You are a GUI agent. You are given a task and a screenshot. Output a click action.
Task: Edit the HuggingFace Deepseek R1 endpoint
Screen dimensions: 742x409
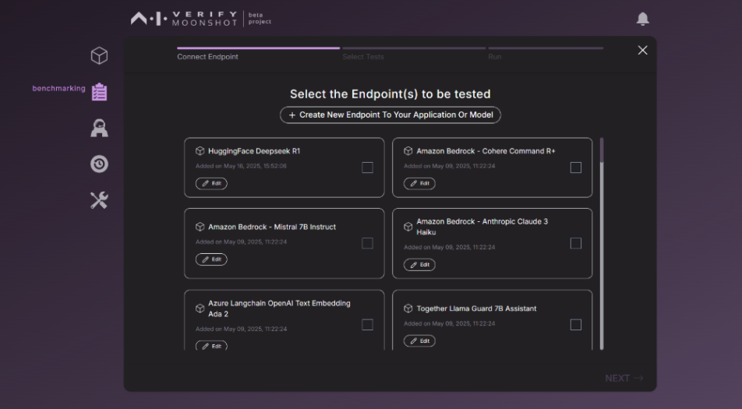[x=211, y=183]
